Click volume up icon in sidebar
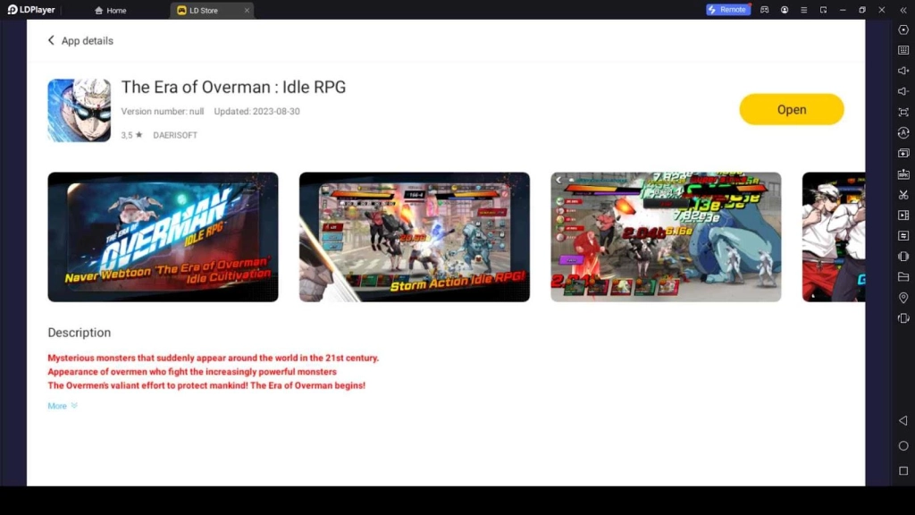The width and height of the screenshot is (915, 515). tap(903, 71)
